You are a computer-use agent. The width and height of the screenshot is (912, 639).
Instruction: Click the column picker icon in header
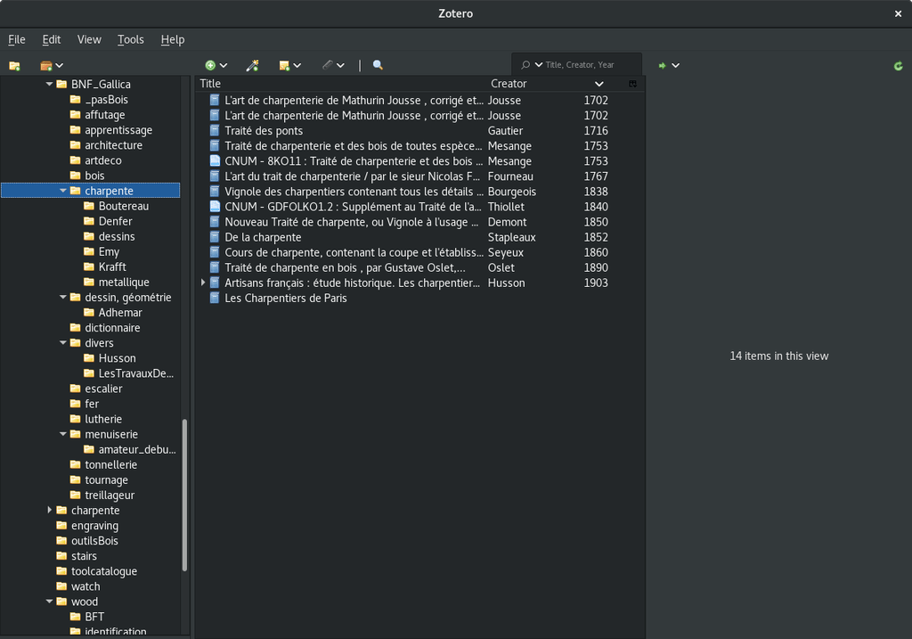point(633,84)
